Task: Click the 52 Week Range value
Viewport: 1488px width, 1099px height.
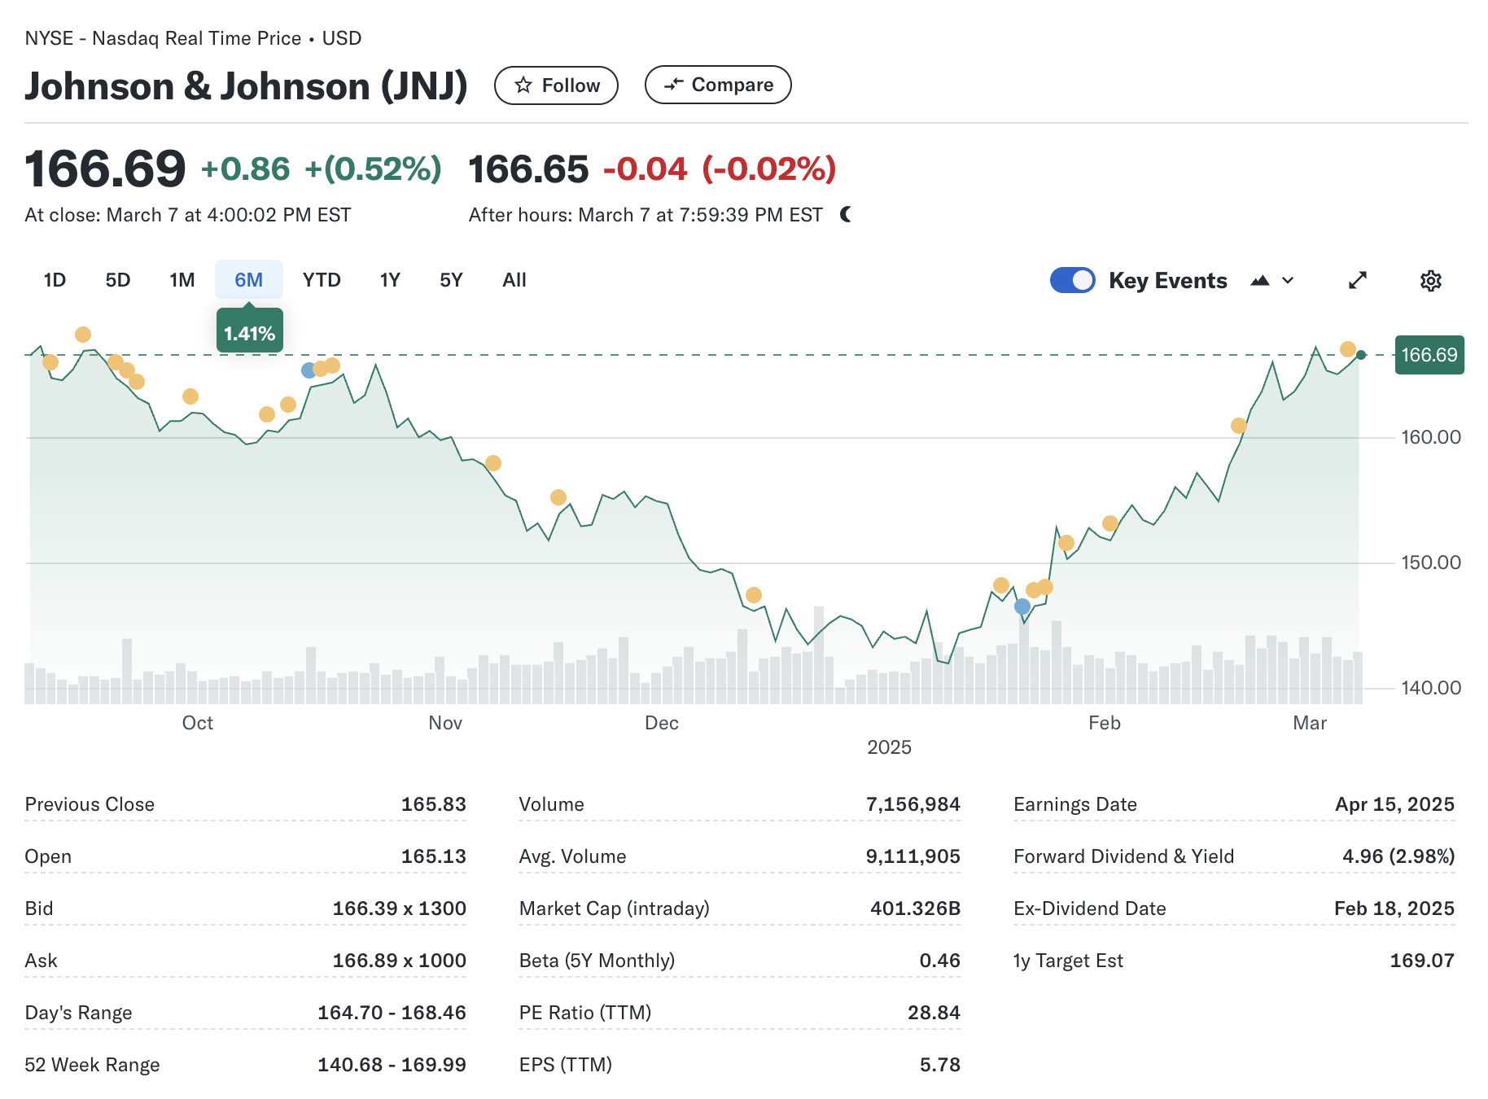Action: coord(392,1065)
